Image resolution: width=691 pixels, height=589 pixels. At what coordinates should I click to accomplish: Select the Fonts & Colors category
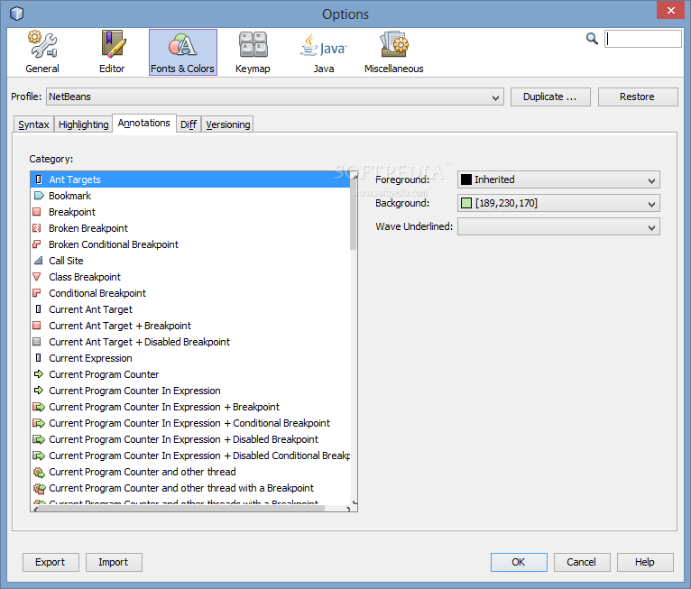tap(183, 52)
